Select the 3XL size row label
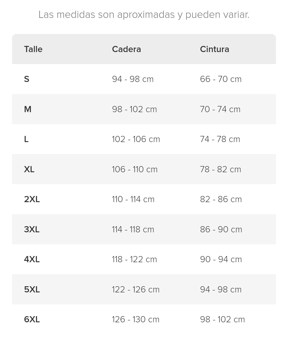 point(32,229)
